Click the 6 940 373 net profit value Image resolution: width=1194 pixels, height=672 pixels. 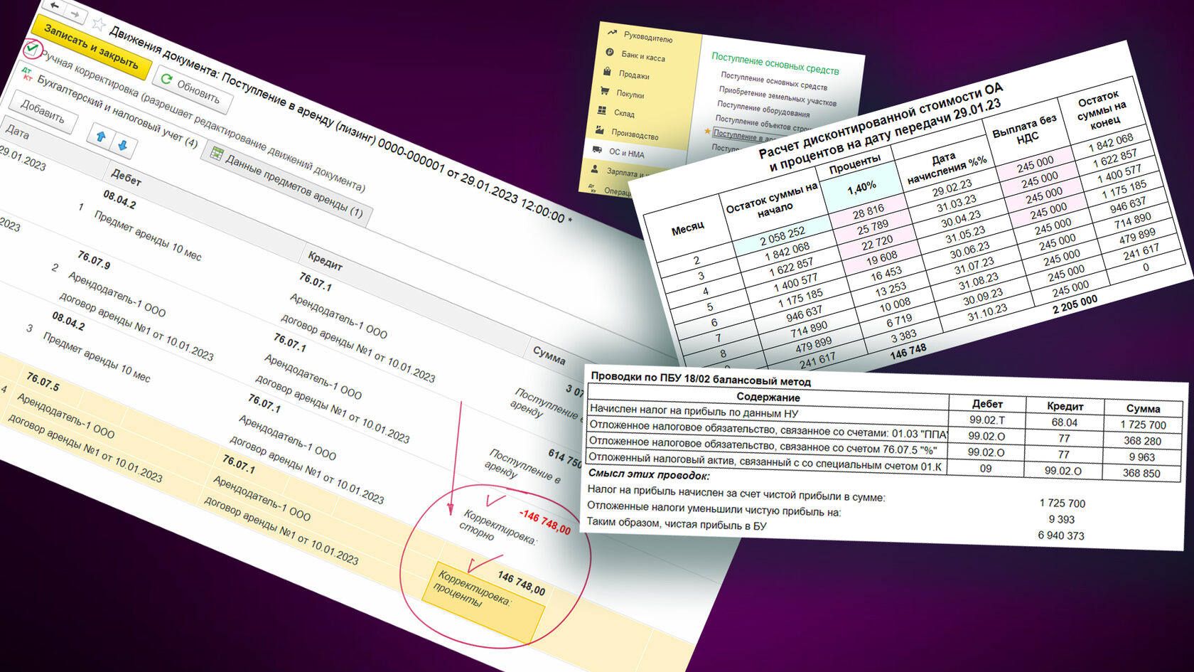[x=1061, y=535]
